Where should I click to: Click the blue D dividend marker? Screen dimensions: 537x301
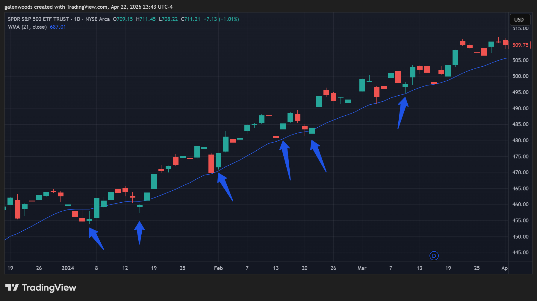coord(434,256)
